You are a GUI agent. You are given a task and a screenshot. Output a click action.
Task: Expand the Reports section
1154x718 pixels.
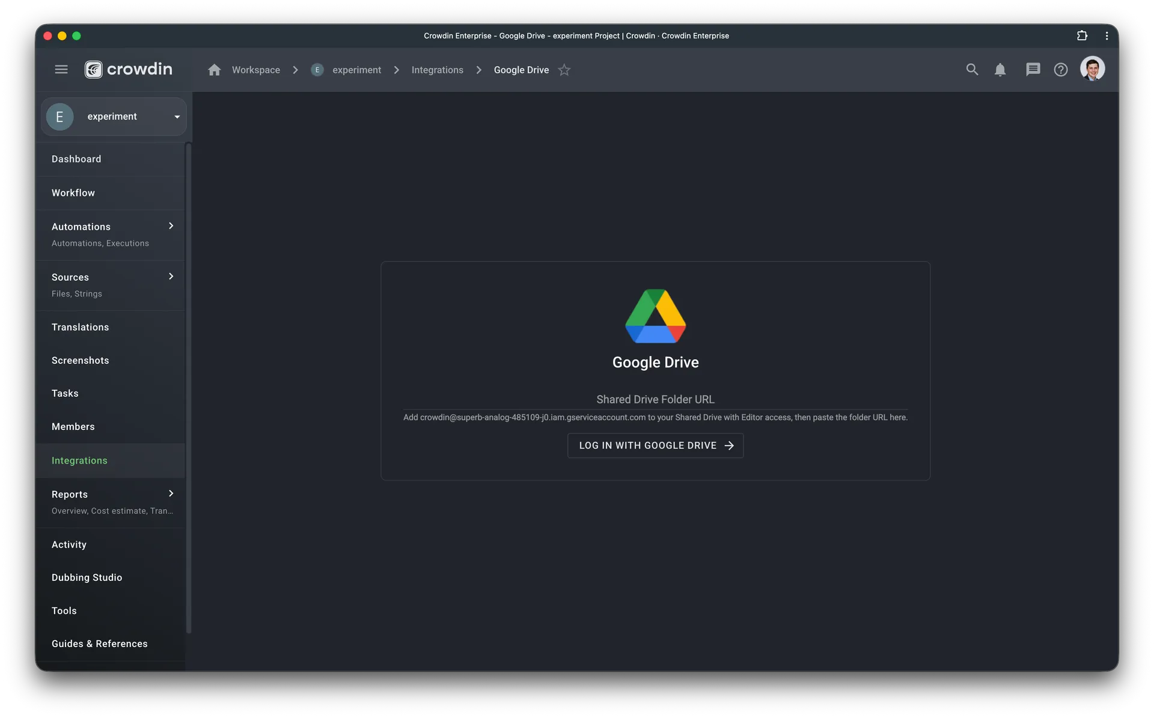coord(171,494)
